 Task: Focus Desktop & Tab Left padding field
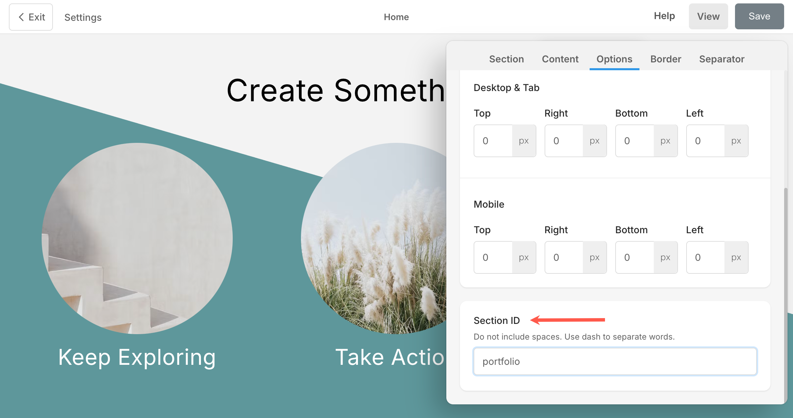705,141
